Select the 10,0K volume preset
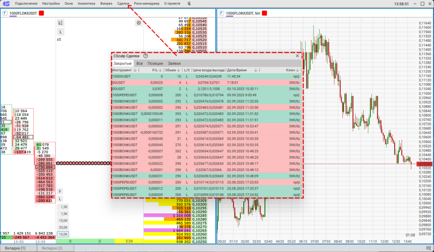 pyautogui.click(x=63, y=234)
